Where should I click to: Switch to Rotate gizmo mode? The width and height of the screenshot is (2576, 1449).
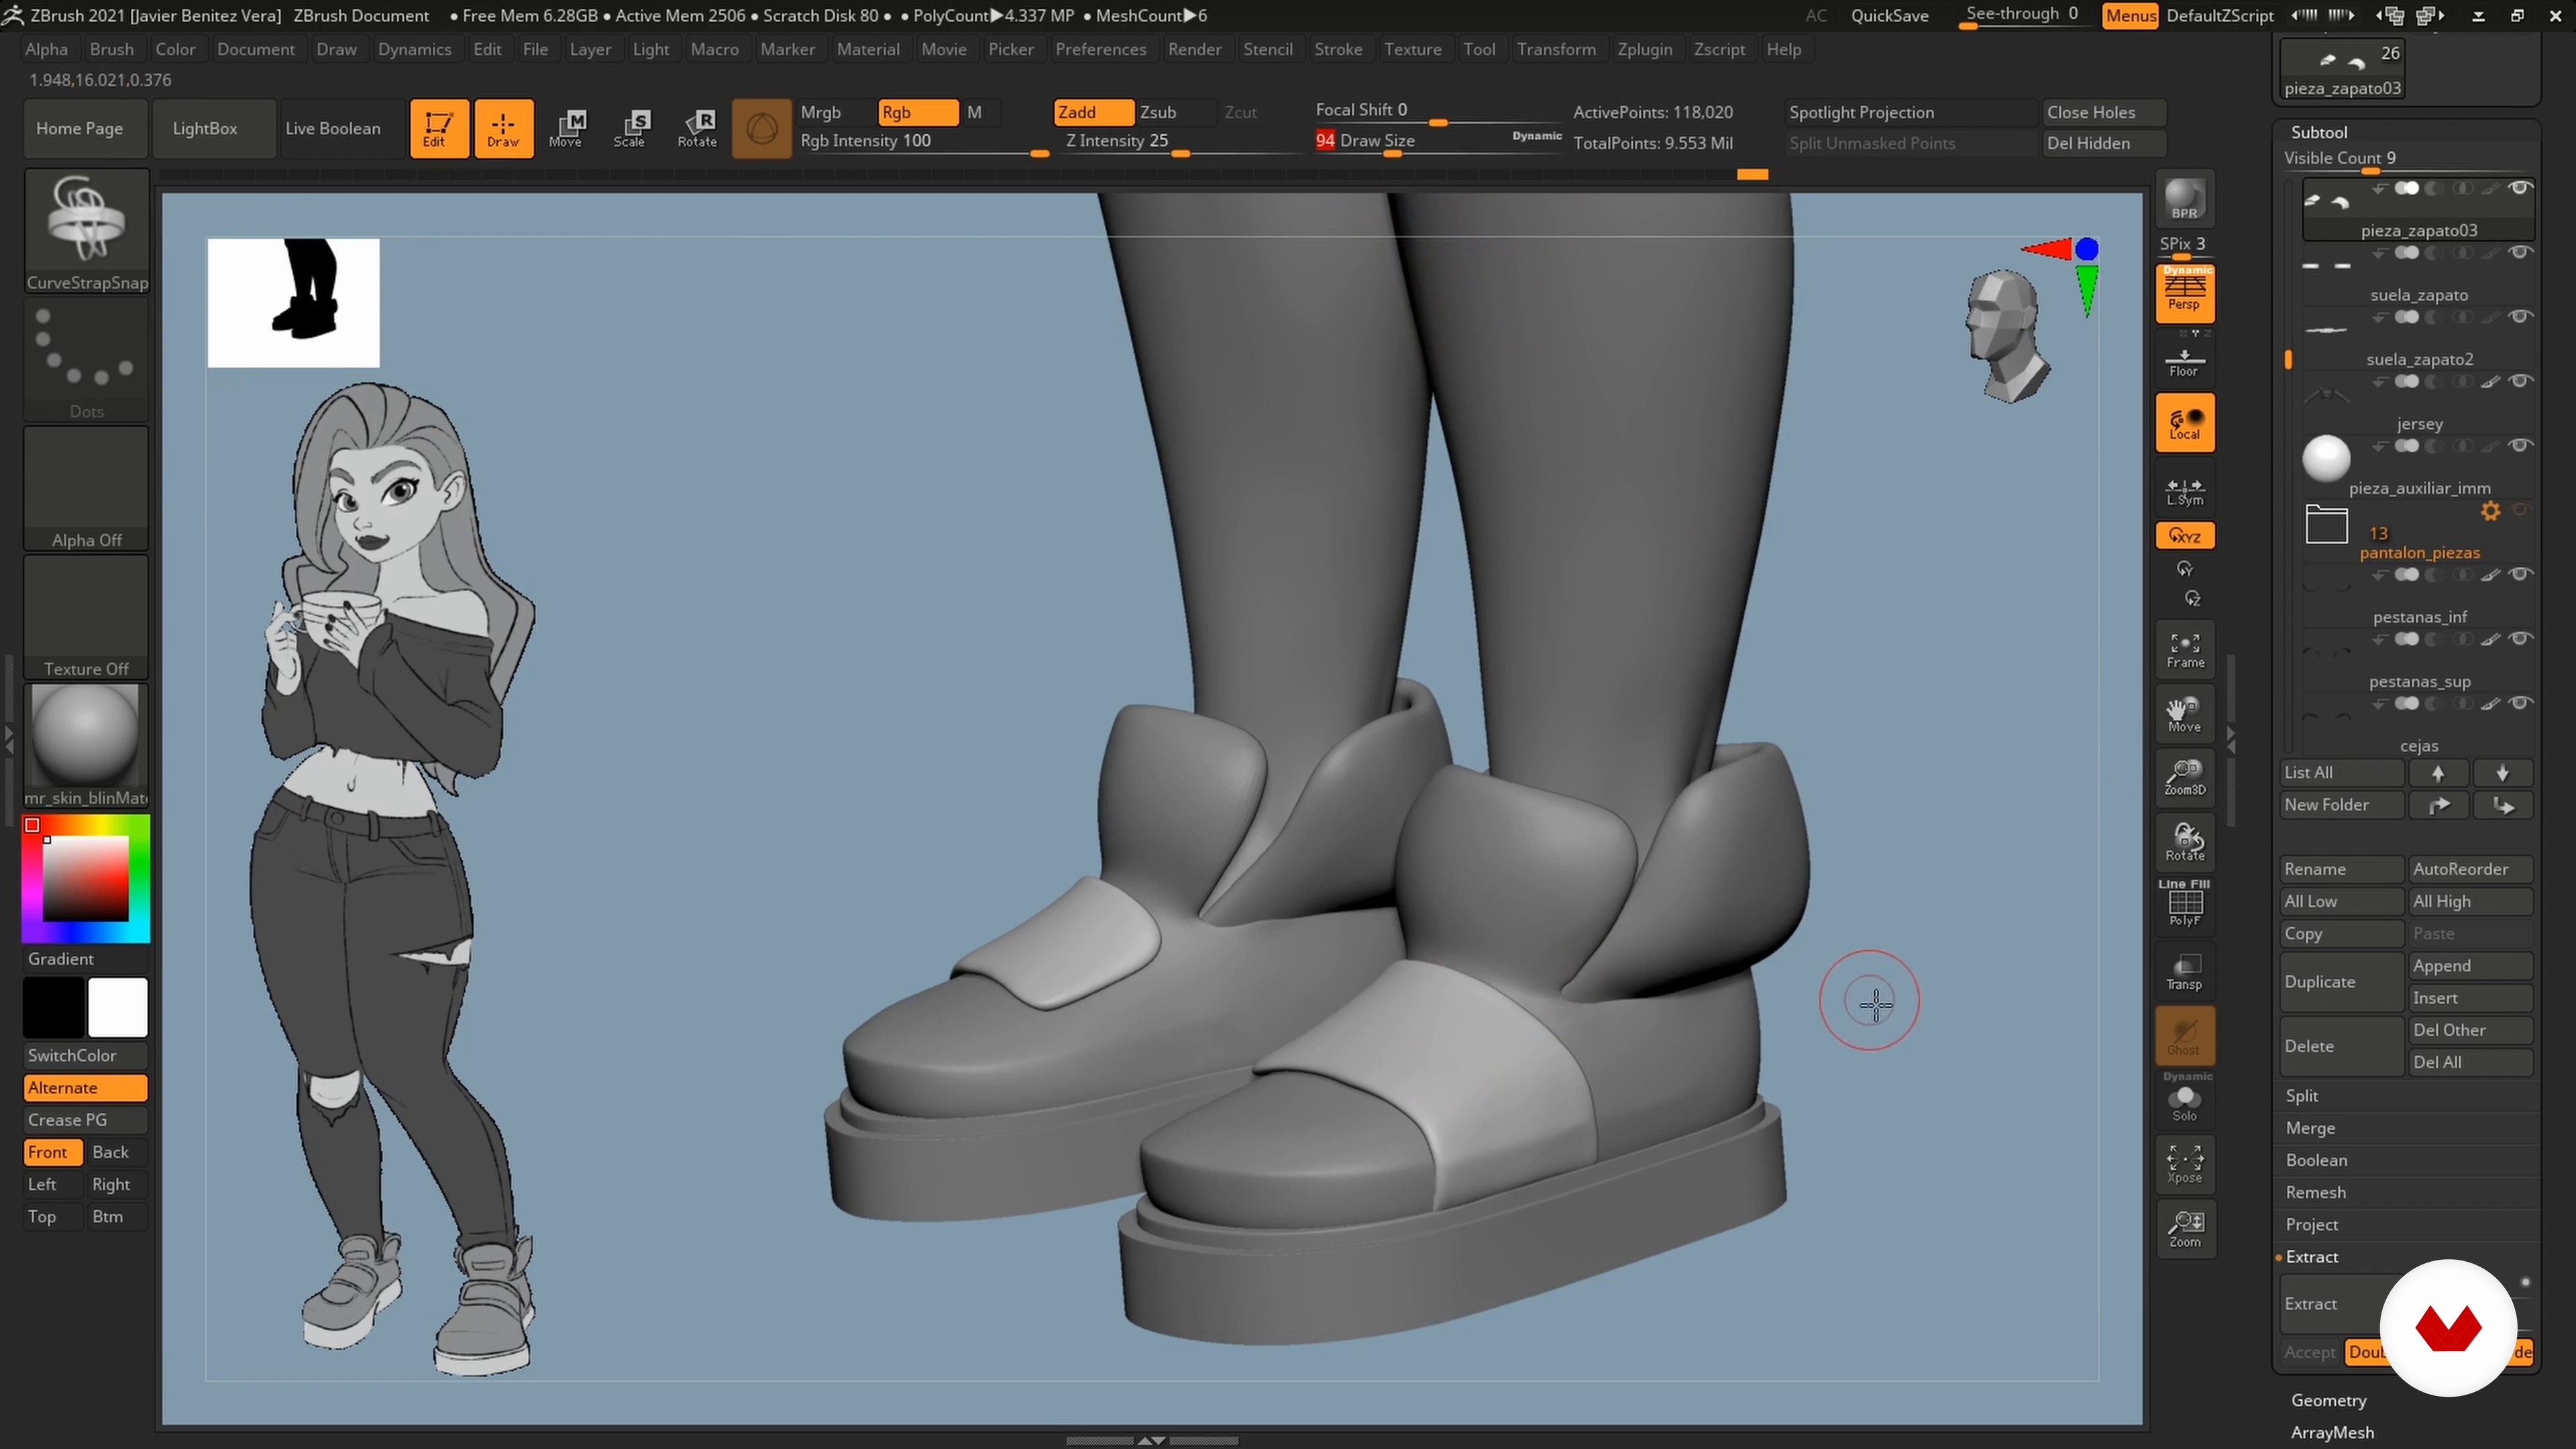(697, 128)
